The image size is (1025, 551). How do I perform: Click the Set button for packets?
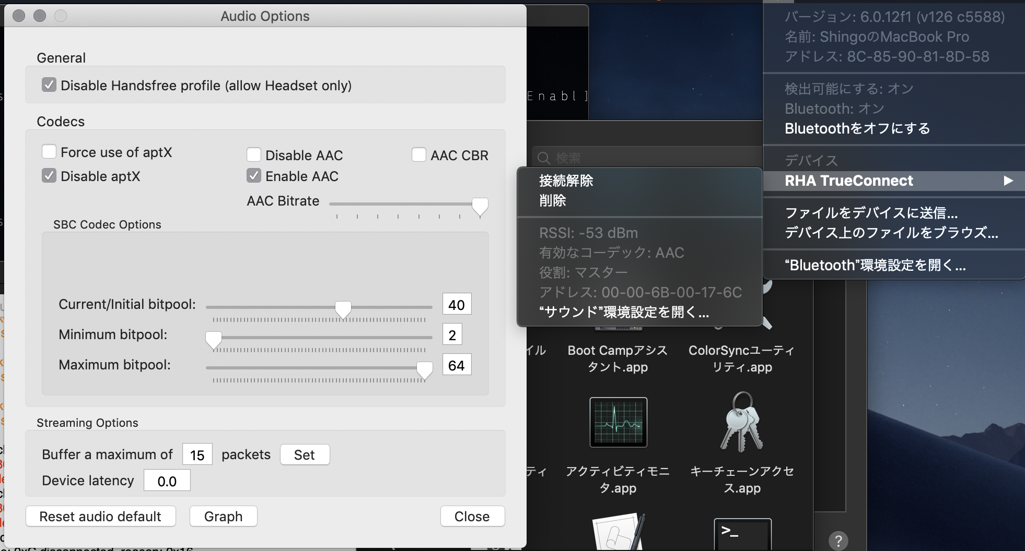click(x=305, y=454)
